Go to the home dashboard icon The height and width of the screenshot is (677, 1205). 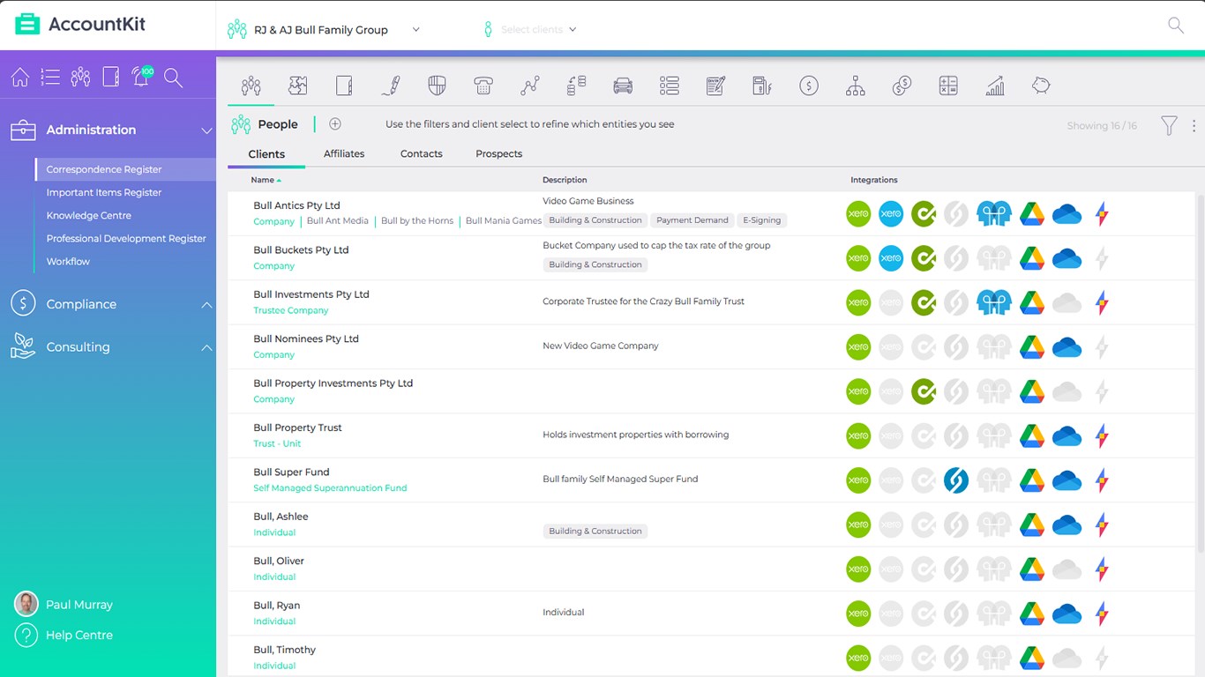pos(20,78)
